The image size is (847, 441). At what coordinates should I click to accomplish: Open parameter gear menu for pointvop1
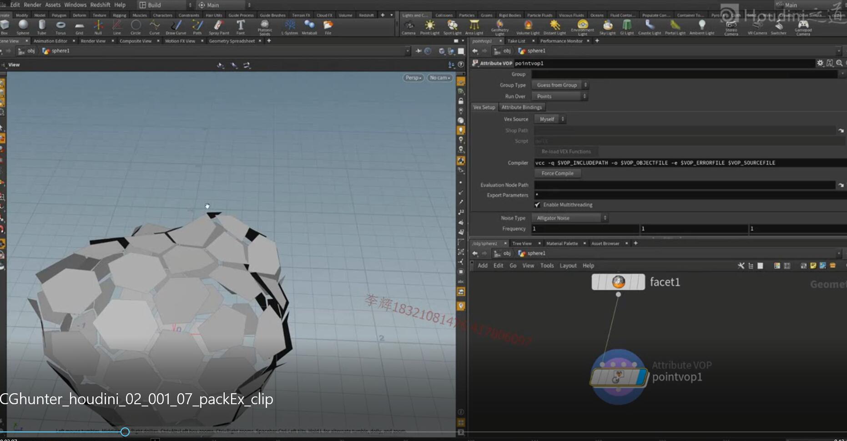point(820,63)
